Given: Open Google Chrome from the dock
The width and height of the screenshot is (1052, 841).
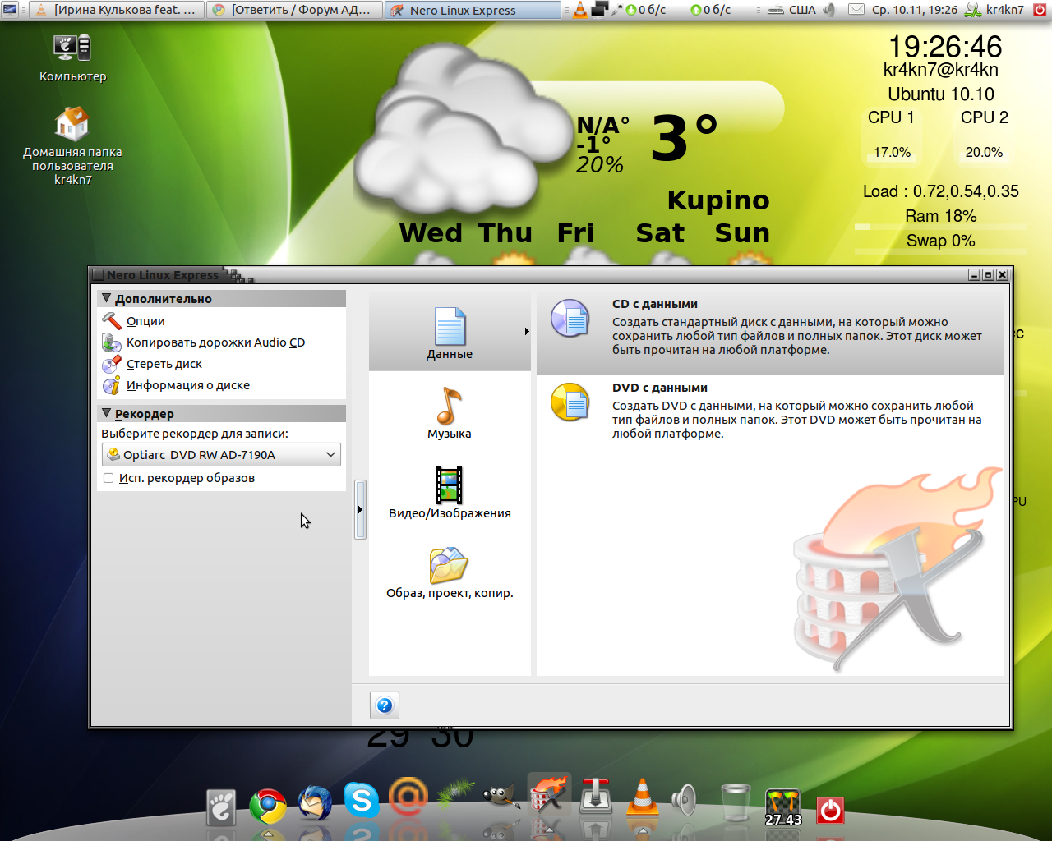Looking at the screenshot, I should click(268, 806).
